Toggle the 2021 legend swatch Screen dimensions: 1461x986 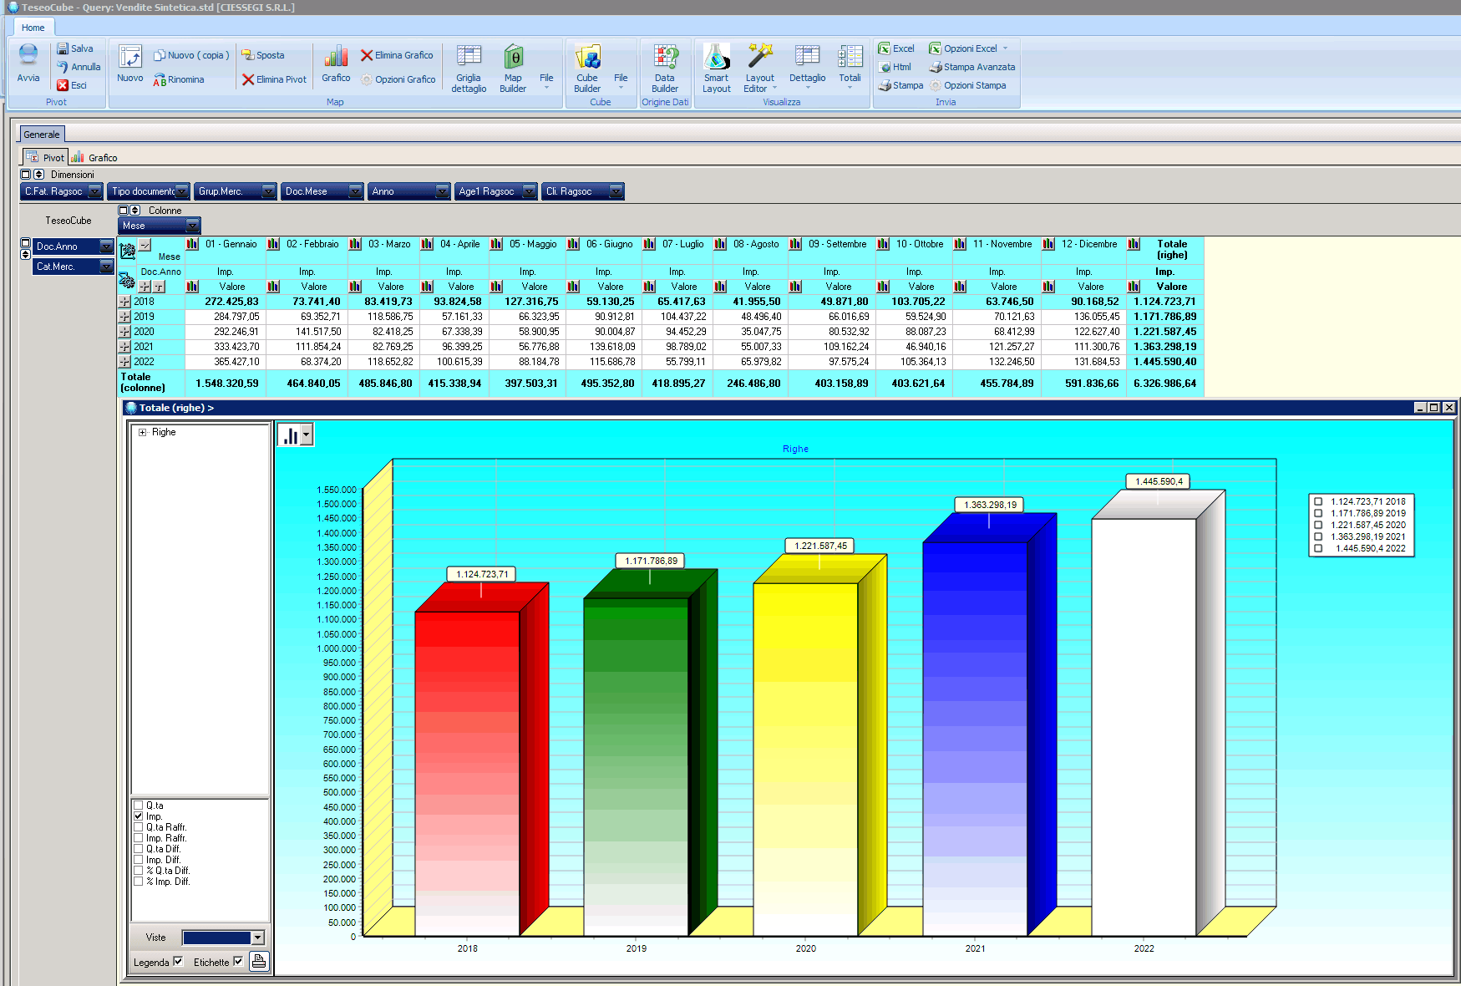pos(1318,537)
